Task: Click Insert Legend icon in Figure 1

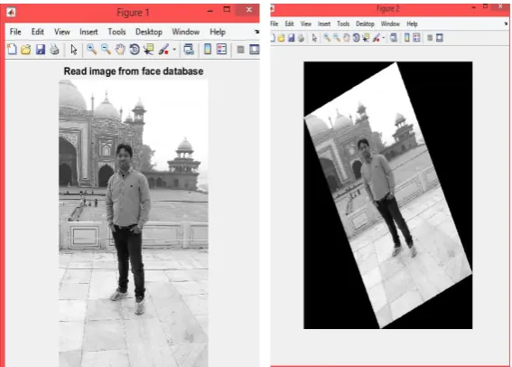Action: [x=221, y=50]
